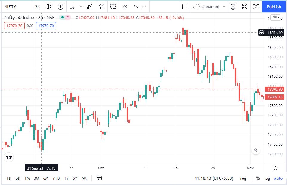Redo the chart action
Screen dimensions: 287x185
[x=144, y=7]
